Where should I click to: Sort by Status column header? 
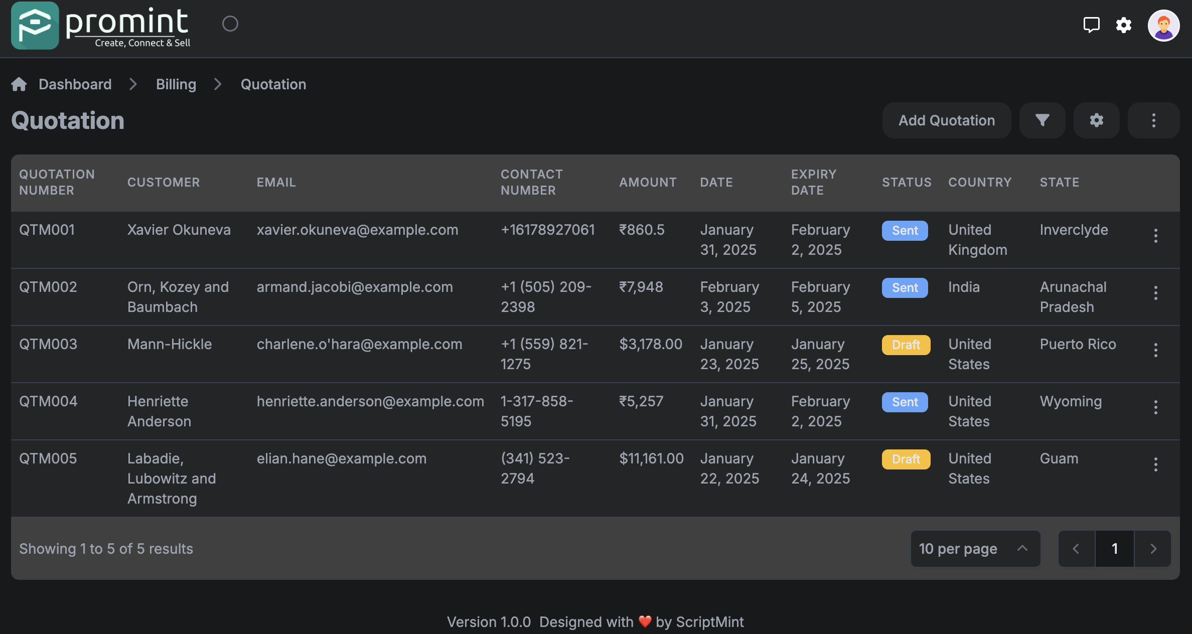pos(907,182)
